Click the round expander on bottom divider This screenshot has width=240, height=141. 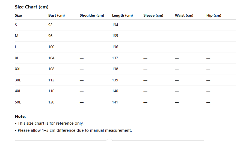(x=109, y=140)
